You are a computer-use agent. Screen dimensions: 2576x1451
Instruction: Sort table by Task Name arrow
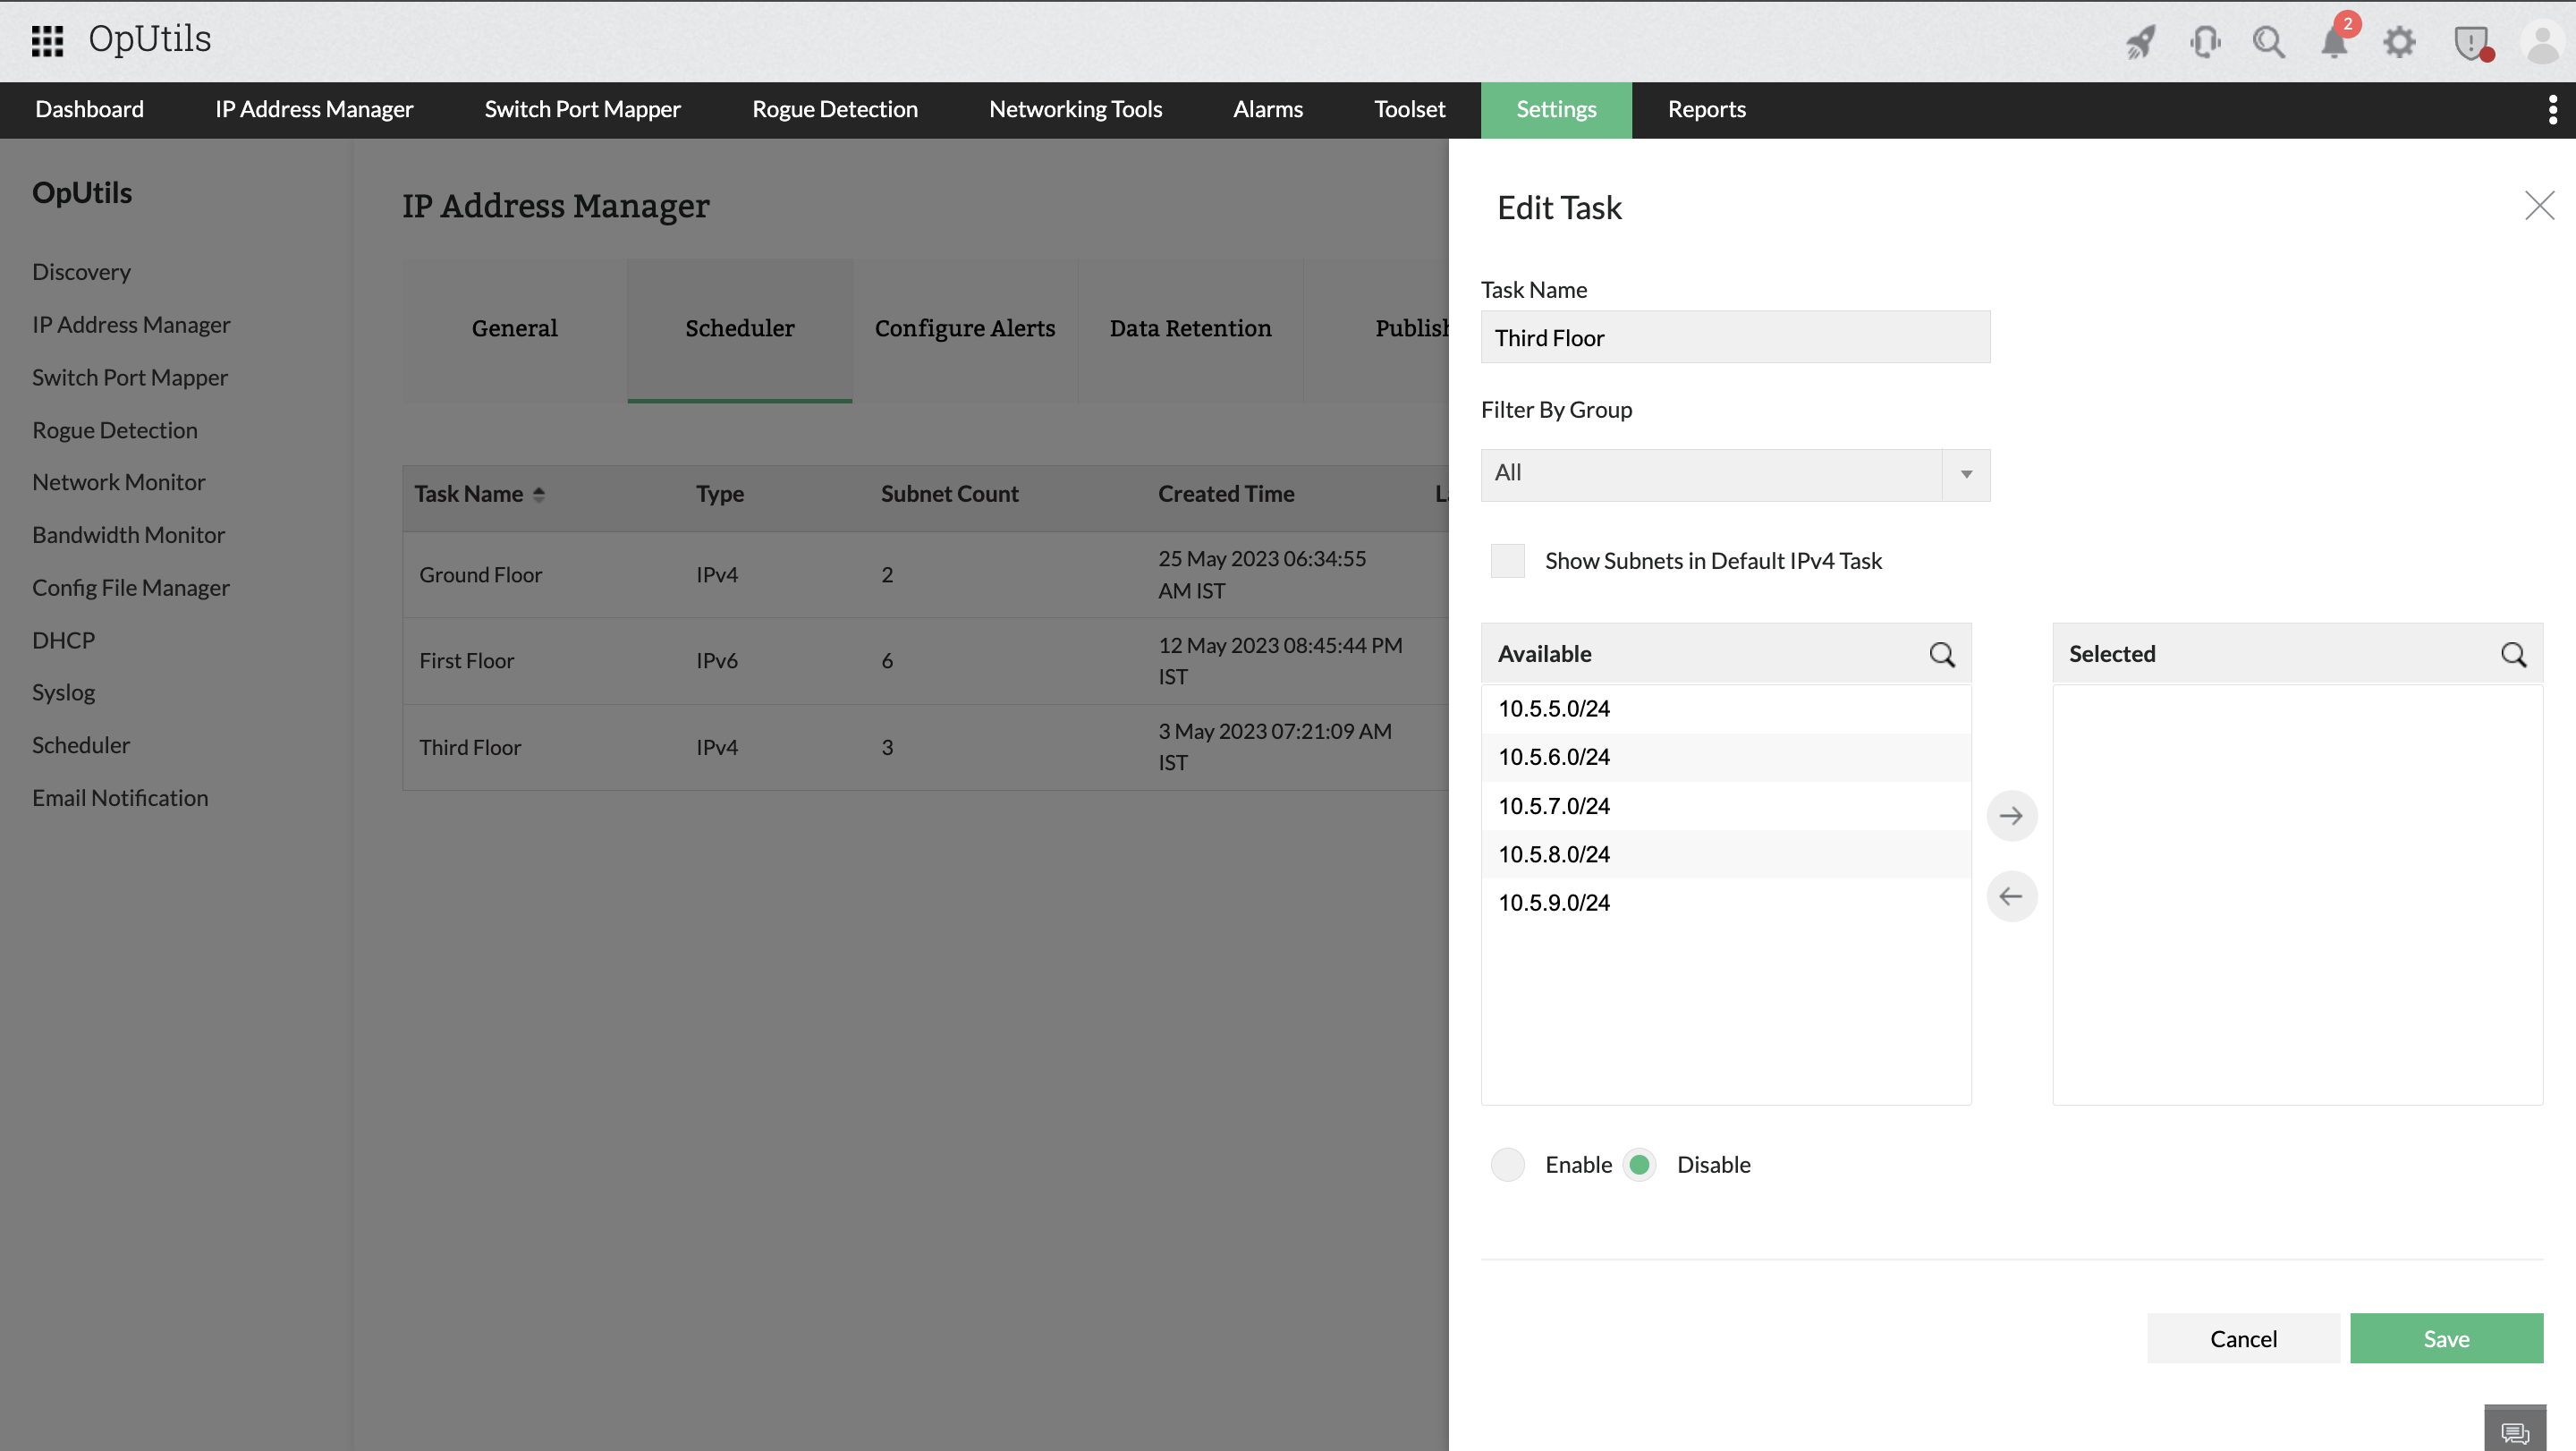[539, 494]
